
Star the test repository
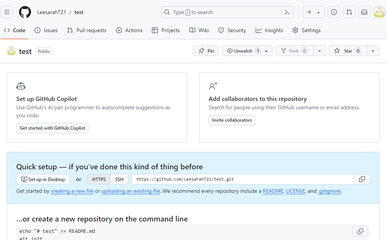click(x=348, y=51)
